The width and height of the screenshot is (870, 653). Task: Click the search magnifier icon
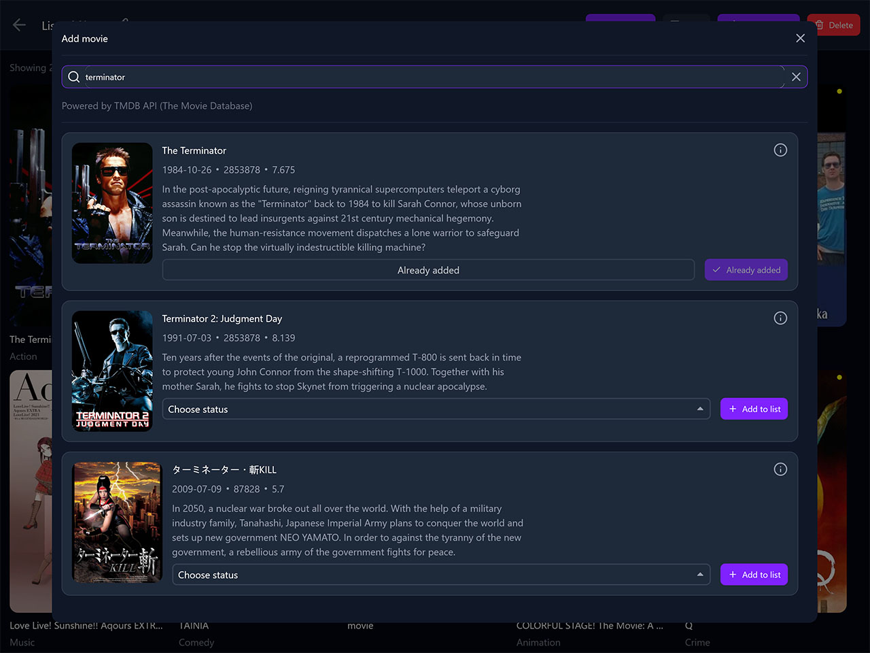point(74,77)
